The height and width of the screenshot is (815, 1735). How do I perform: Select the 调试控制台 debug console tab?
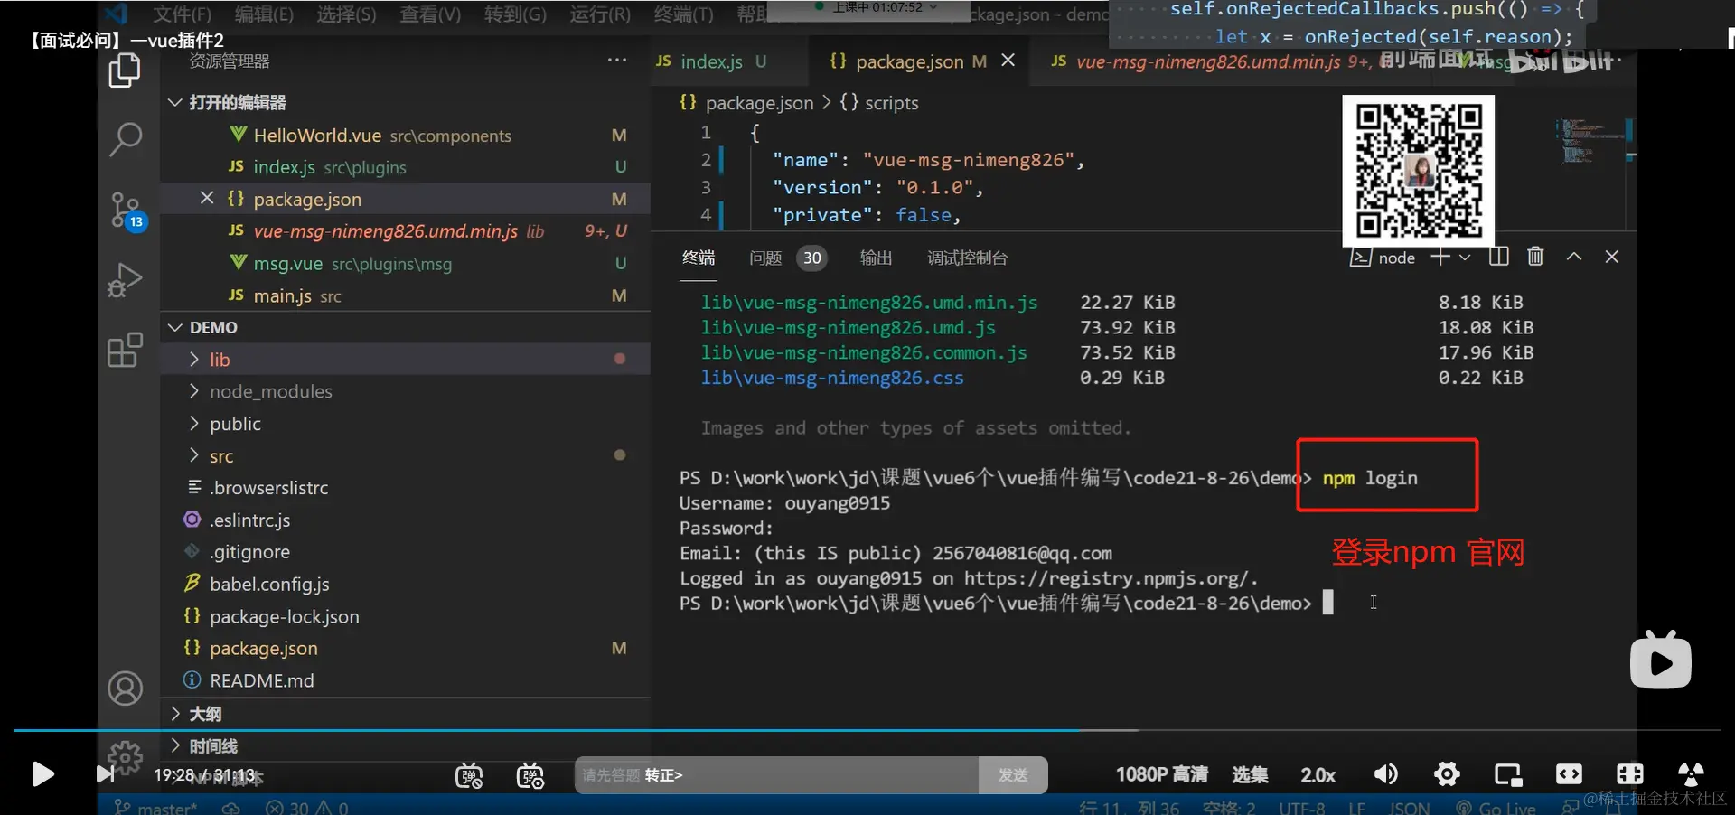coord(967,258)
